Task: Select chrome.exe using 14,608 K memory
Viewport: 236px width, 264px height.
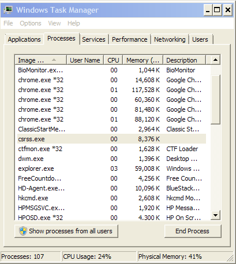Action: [x=111, y=80]
